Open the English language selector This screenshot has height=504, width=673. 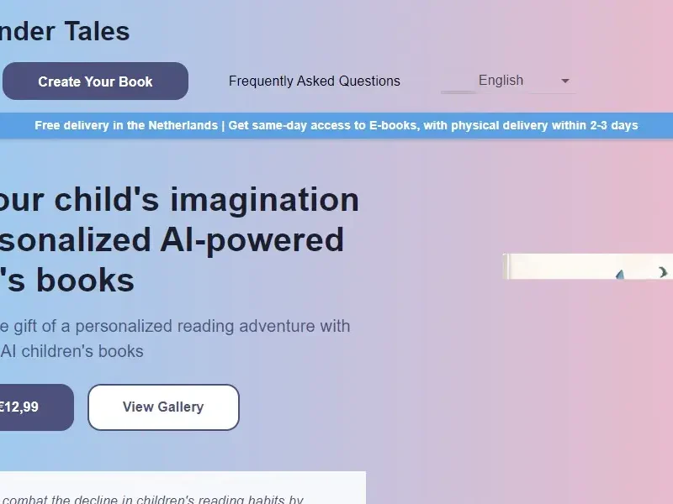[501, 81]
